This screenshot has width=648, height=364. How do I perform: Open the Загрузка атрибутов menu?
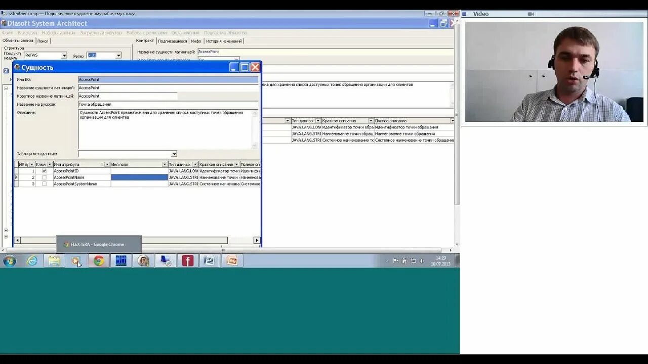point(101,32)
